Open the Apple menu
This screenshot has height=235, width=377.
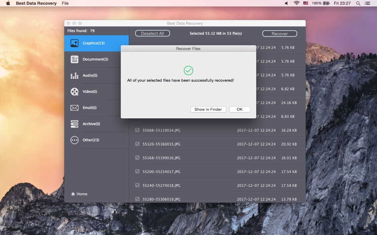[8, 3]
